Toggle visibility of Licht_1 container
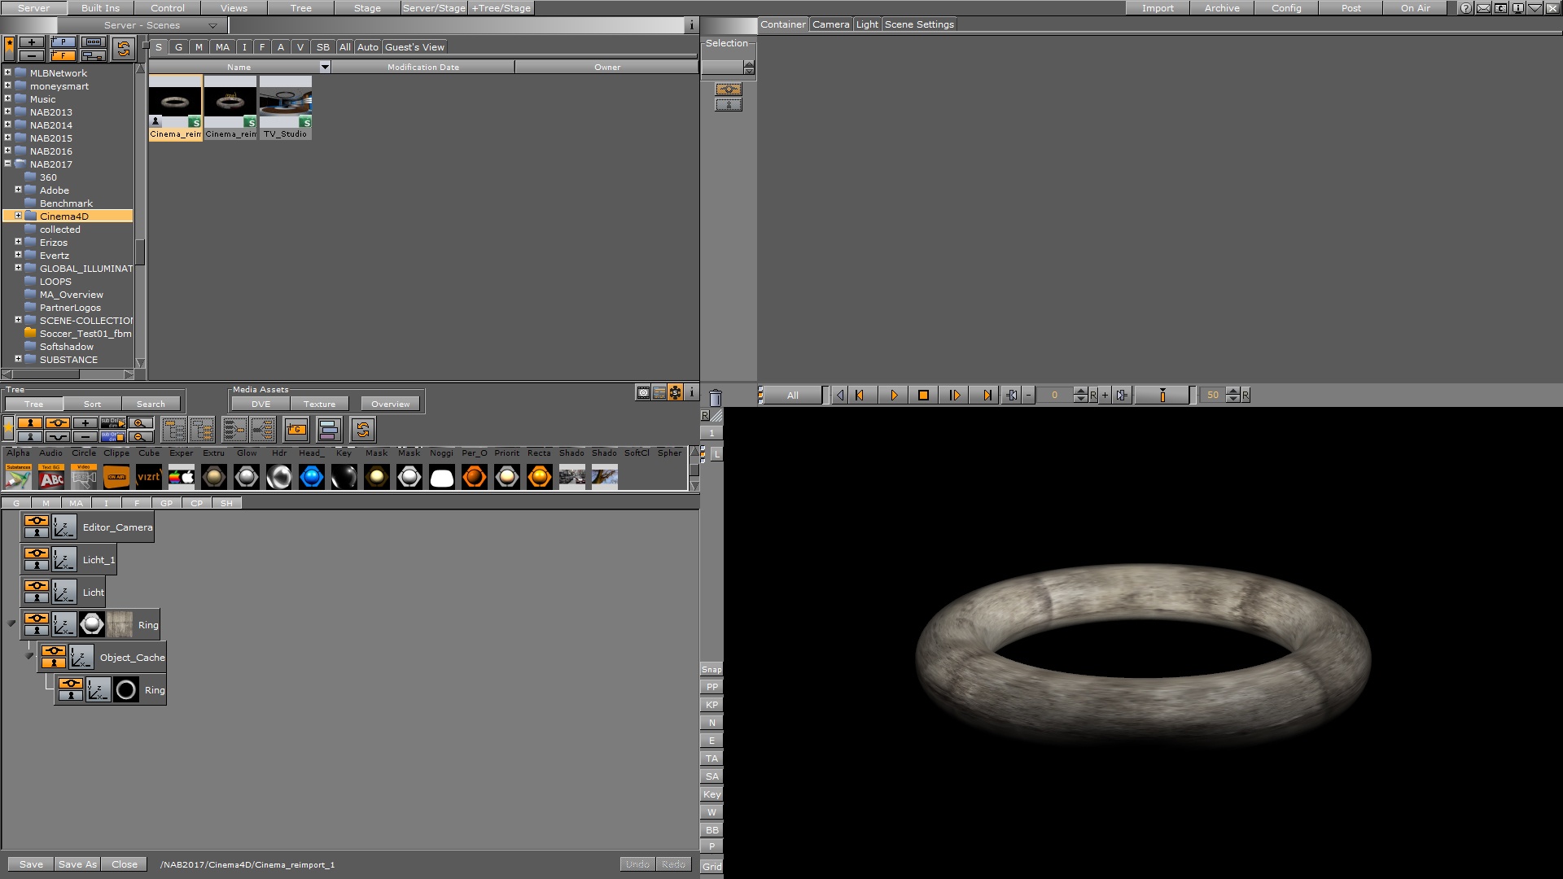This screenshot has height=879, width=1563. pos(37,553)
